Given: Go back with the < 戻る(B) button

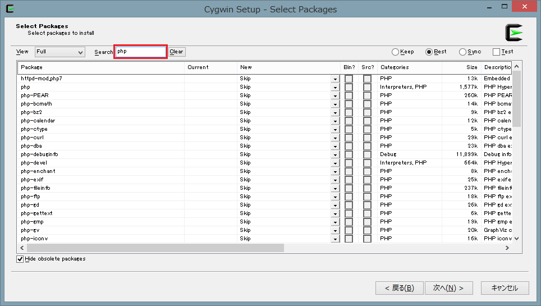Looking at the screenshot, I should click(399, 288).
